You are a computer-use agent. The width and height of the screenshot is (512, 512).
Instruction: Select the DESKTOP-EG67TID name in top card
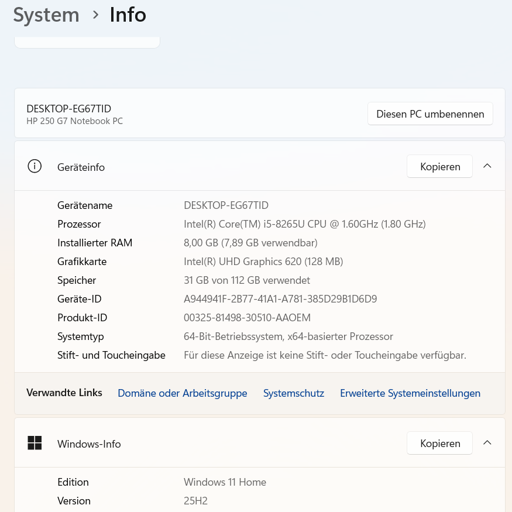pyautogui.click(x=69, y=109)
